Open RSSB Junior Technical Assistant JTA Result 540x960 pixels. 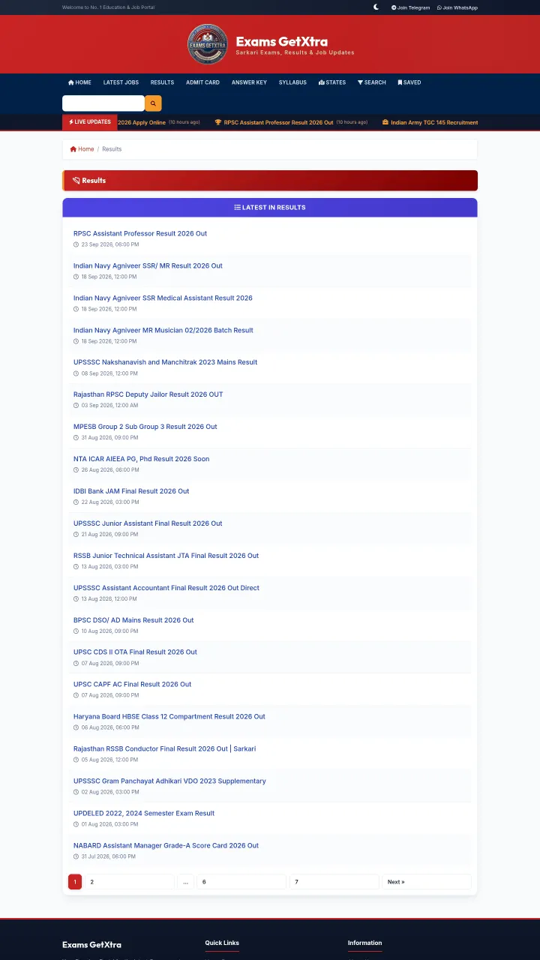(x=166, y=556)
